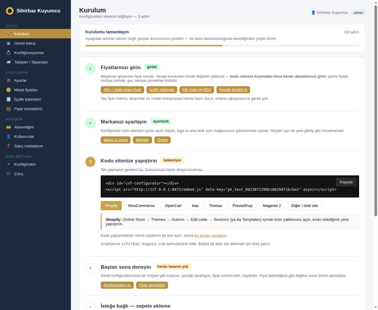
Task: Open Kurulum in the sidebar
Action: [x=35, y=34]
